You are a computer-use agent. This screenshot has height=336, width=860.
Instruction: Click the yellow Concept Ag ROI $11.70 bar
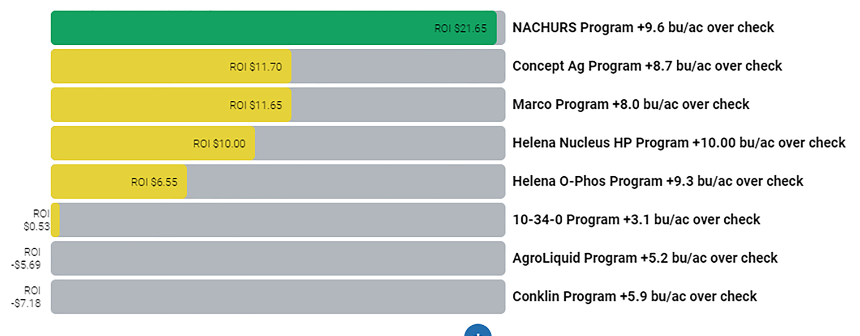171,66
